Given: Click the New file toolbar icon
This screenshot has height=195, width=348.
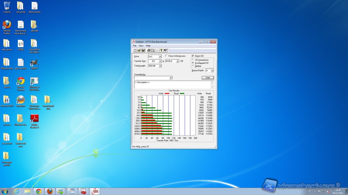Looking at the screenshot, I should pos(135,50).
